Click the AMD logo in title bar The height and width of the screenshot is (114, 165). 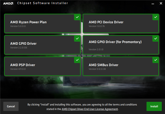(8, 3)
